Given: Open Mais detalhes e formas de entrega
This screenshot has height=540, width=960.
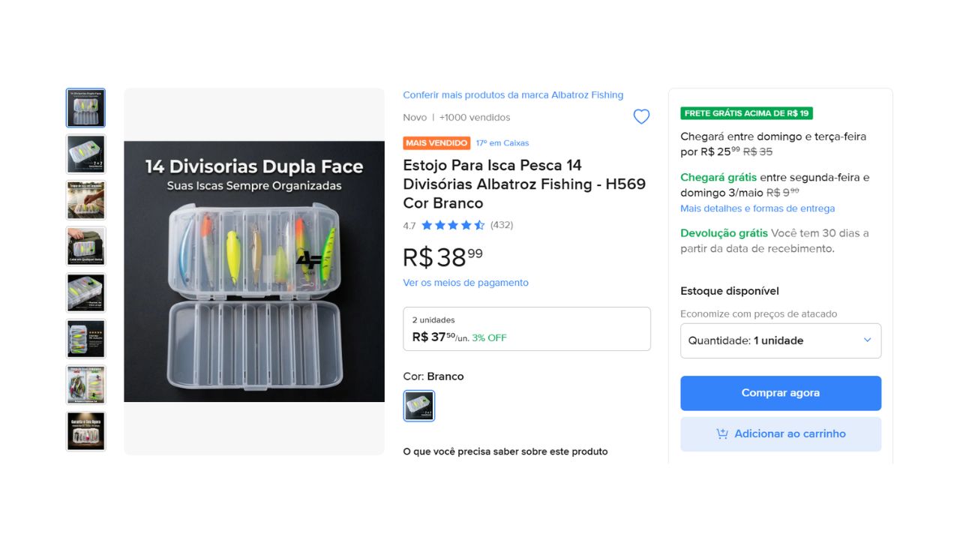Looking at the screenshot, I should click(x=757, y=208).
